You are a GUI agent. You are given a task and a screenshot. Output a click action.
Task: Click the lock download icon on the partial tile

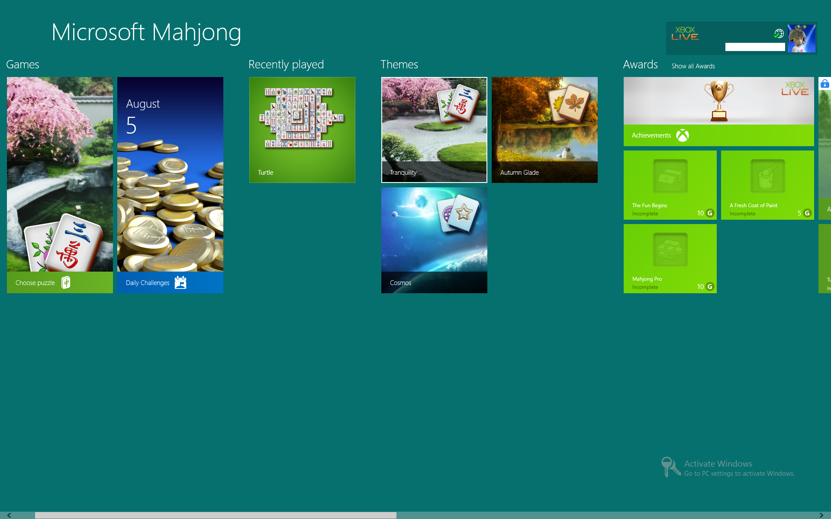click(825, 83)
